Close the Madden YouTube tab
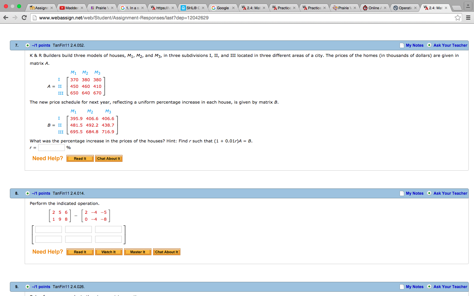Screen dimensions: 474x296 pyautogui.click(x=82, y=8)
